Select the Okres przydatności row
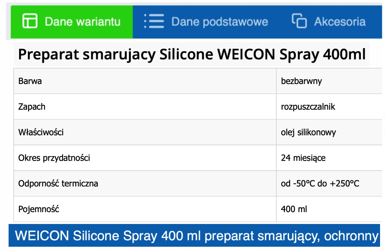Image resolution: width=386 pixels, height=251 pixels. (198, 158)
